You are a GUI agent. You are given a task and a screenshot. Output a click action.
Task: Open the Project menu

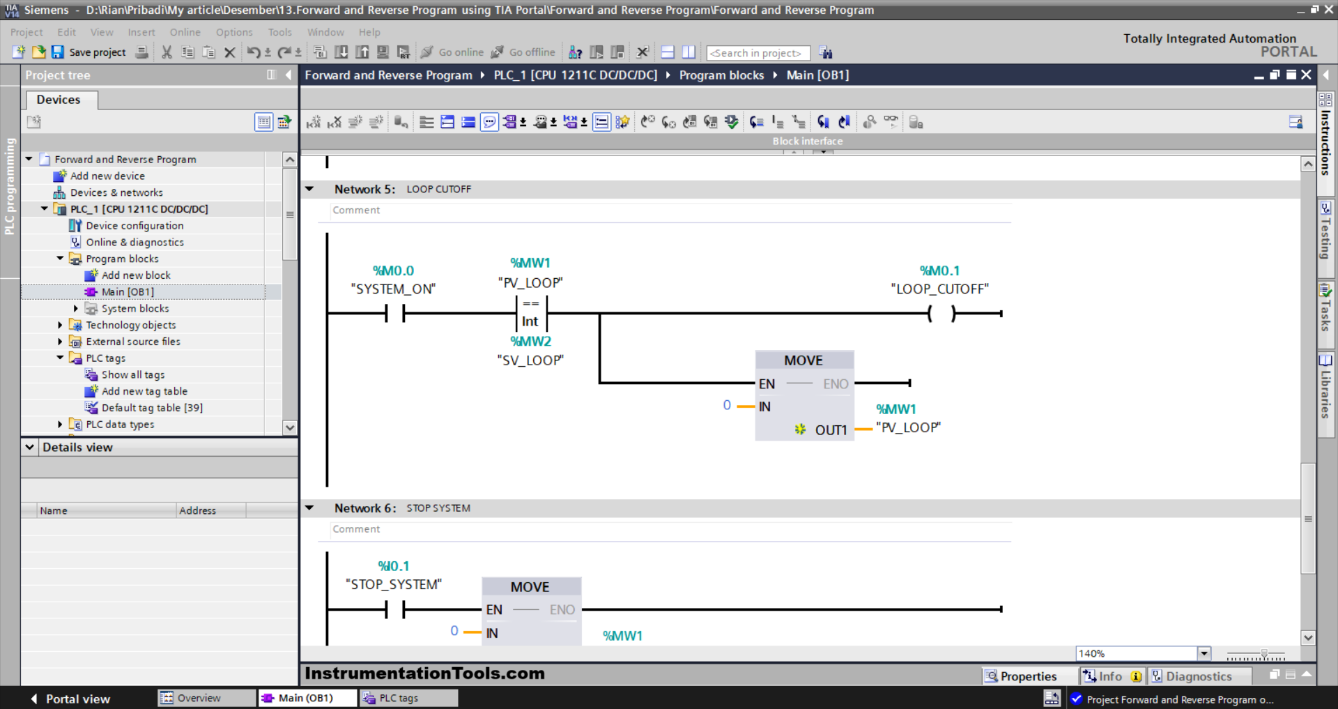(x=26, y=32)
